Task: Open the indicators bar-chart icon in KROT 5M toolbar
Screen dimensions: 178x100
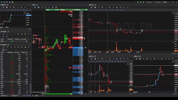Action: click(117, 7)
